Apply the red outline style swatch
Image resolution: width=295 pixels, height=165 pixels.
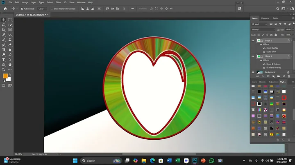pos(284,98)
